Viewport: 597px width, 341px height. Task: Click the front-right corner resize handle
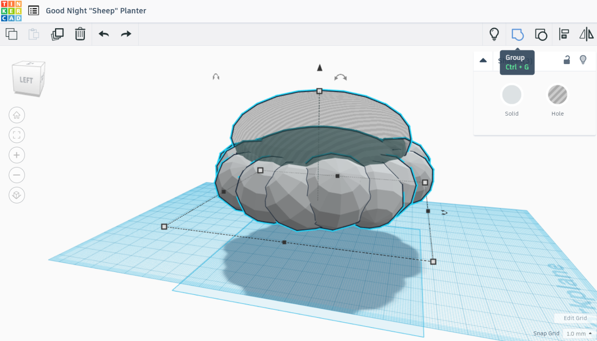point(433,262)
